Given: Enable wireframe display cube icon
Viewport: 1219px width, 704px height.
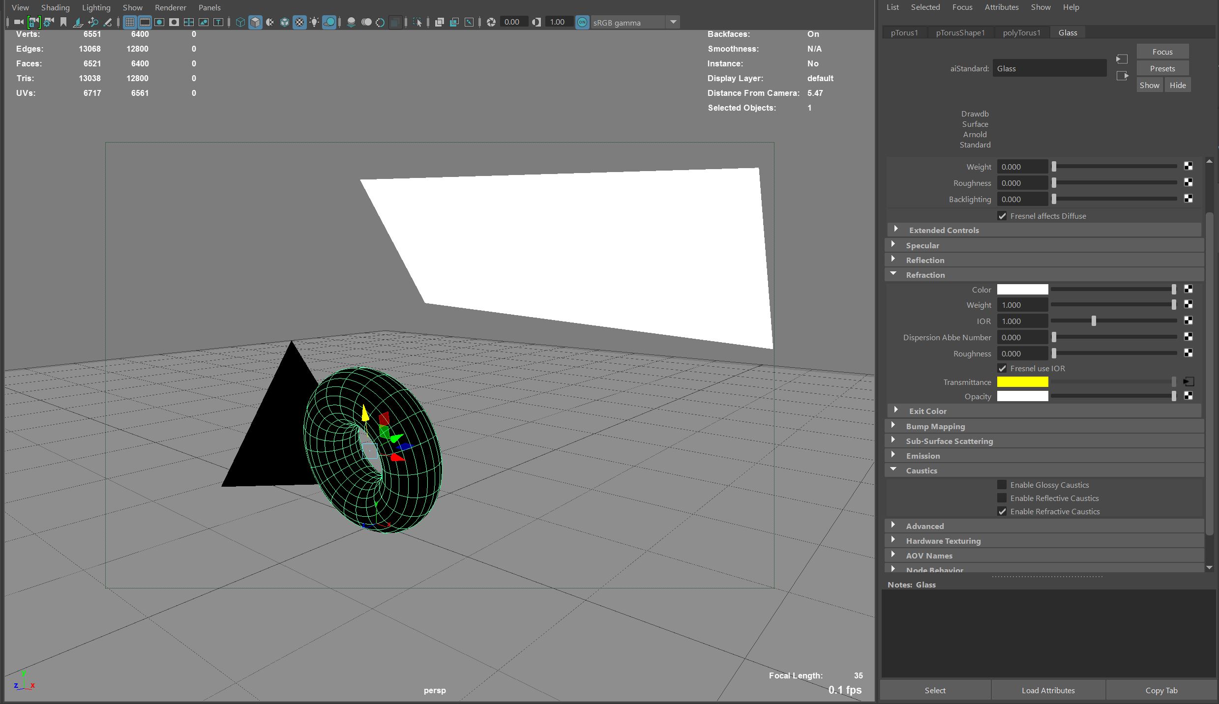Looking at the screenshot, I should (x=240, y=22).
